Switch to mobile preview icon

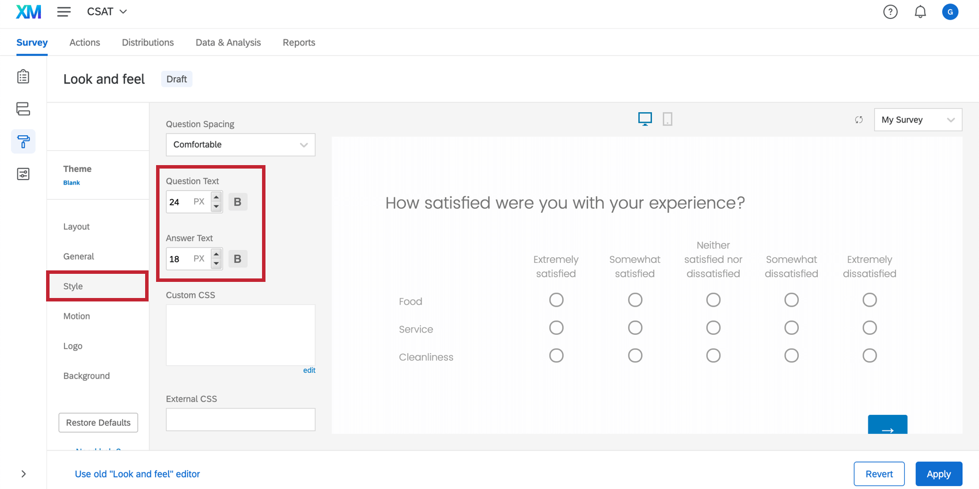pyautogui.click(x=667, y=119)
